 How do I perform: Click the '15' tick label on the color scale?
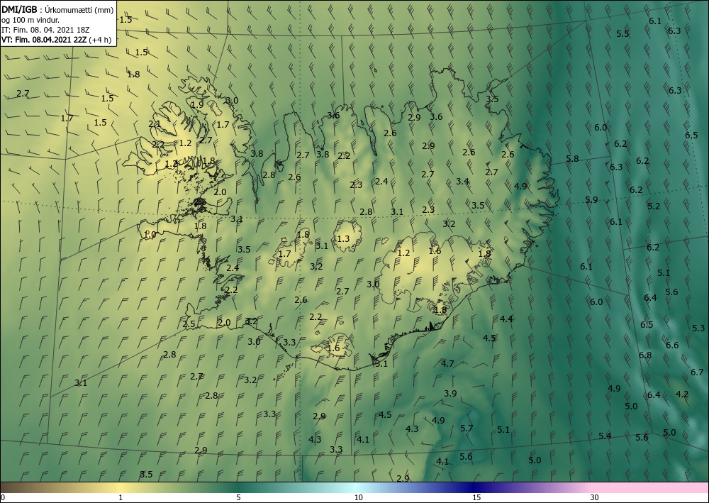pyautogui.click(x=476, y=497)
